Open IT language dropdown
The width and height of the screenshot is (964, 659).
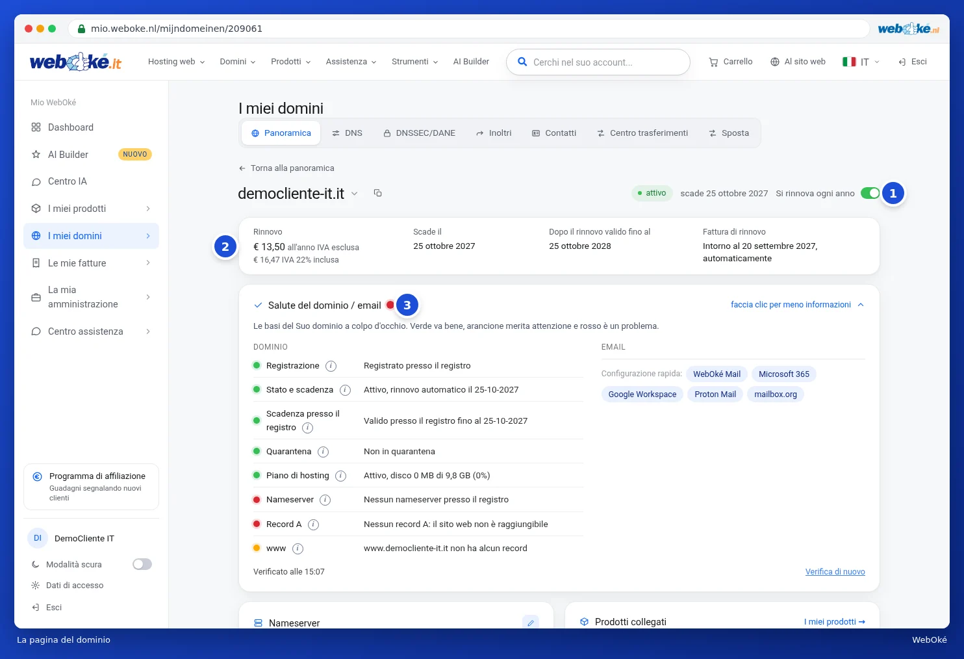861,62
